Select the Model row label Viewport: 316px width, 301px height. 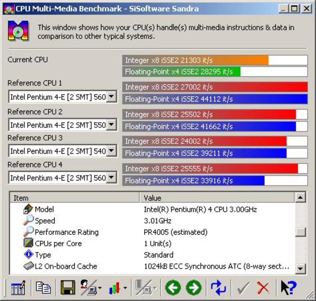point(44,209)
